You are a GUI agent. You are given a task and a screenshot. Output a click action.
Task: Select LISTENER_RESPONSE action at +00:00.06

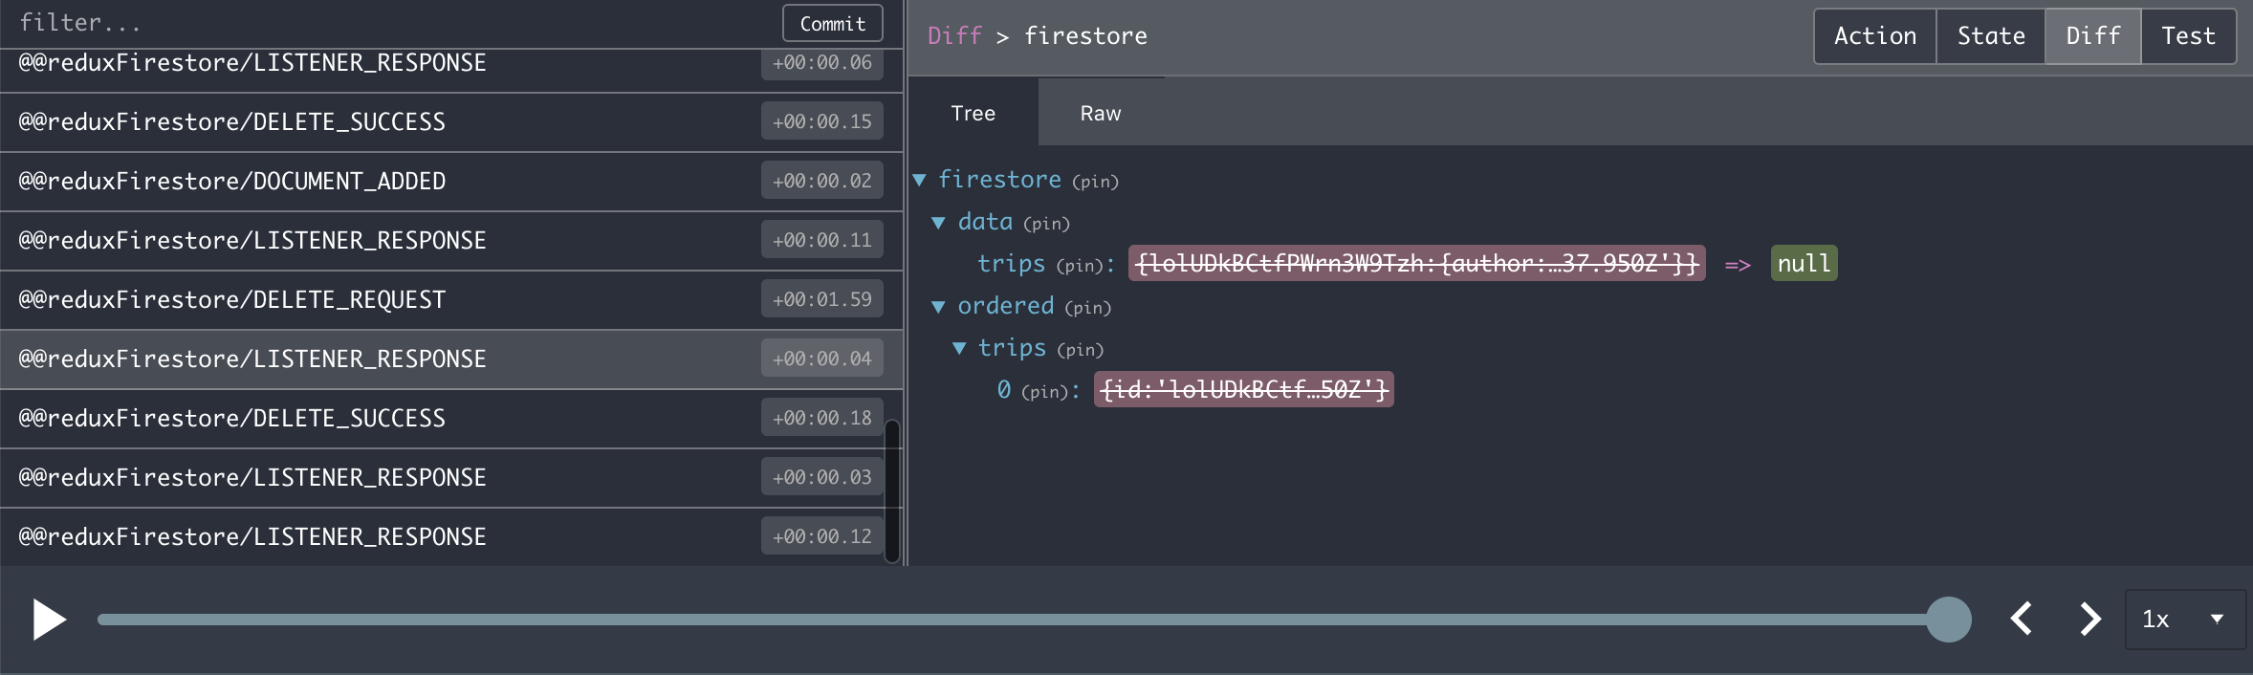coord(451,70)
